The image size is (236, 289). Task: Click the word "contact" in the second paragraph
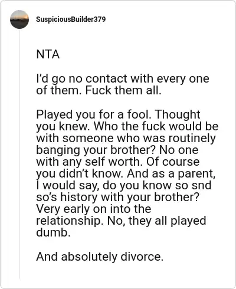pos(107,78)
